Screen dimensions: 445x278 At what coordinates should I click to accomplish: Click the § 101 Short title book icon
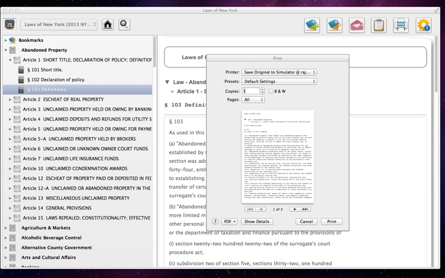(x=21, y=70)
